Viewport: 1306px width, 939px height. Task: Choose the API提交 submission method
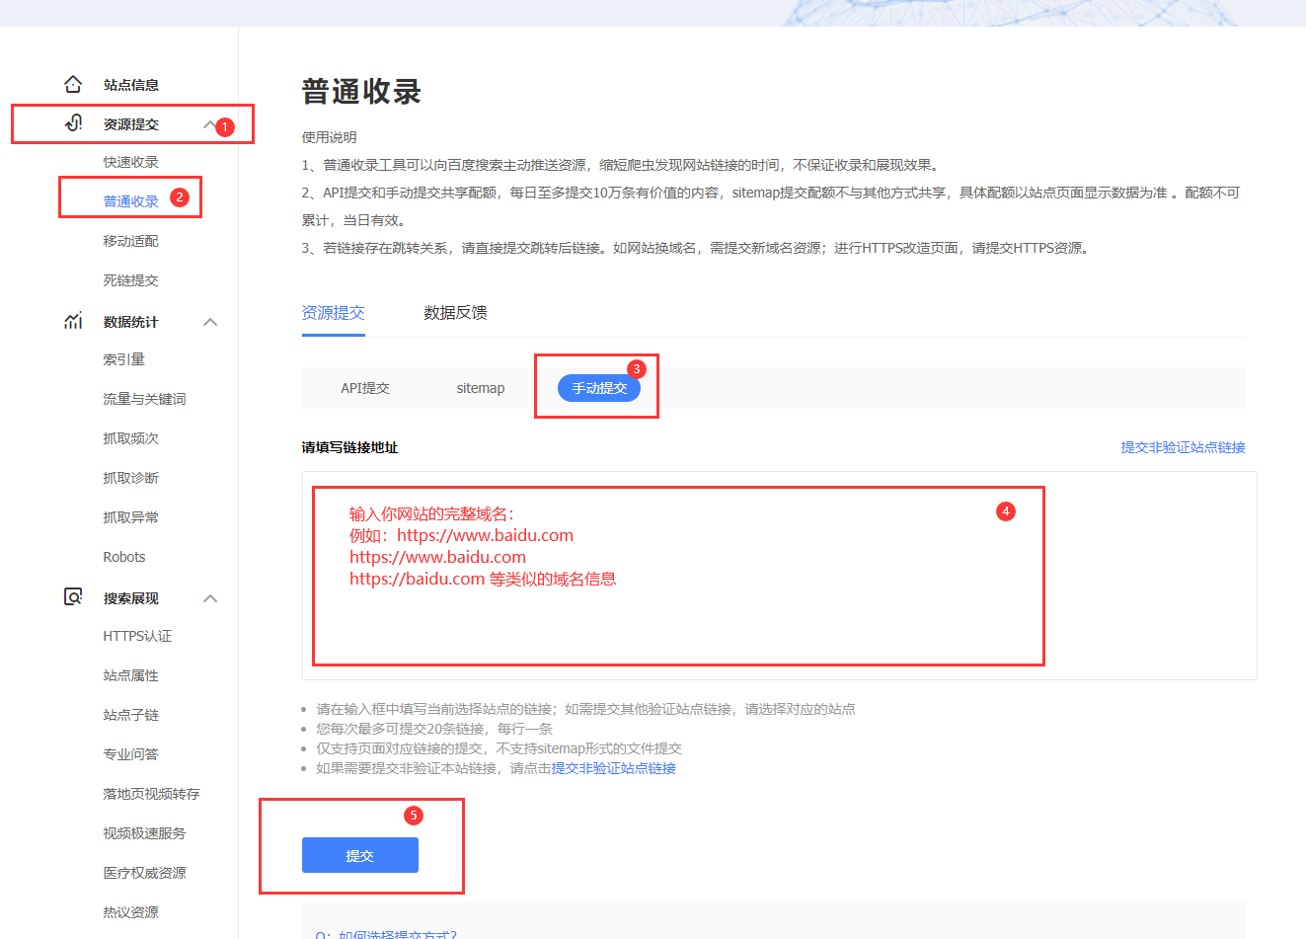(365, 388)
